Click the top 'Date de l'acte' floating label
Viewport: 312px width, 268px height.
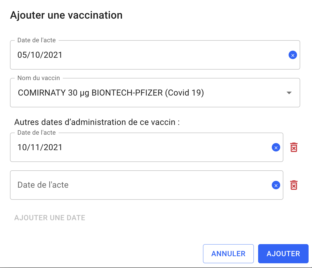(x=37, y=40)
